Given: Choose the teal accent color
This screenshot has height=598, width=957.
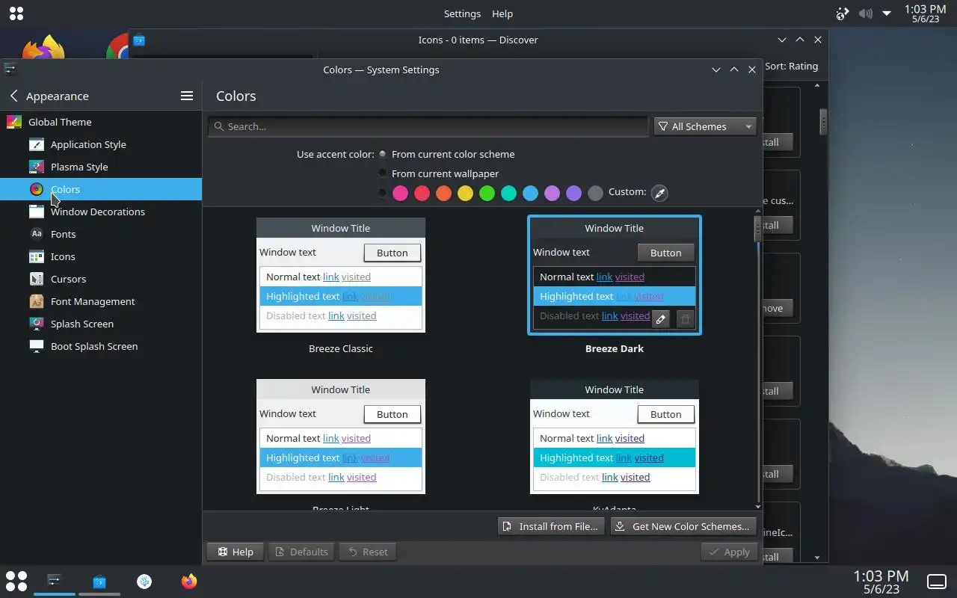Looking at the screenshot, I should tap(508, 194).
